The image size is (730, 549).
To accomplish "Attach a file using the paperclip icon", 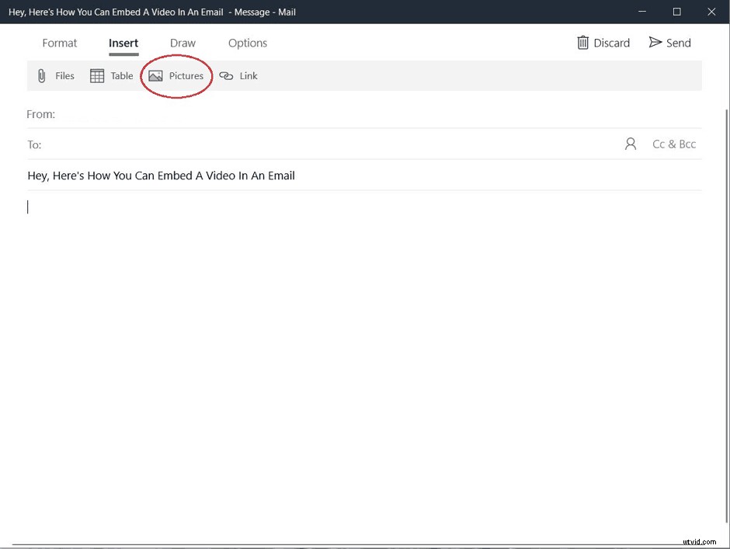I will pyautogui.click(x=41, y=75).
